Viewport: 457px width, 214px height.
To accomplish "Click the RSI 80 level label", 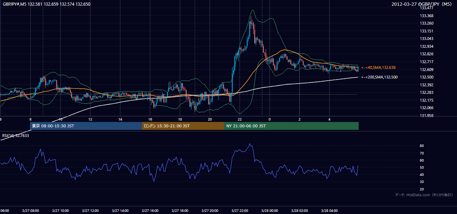I will [422, 146].
